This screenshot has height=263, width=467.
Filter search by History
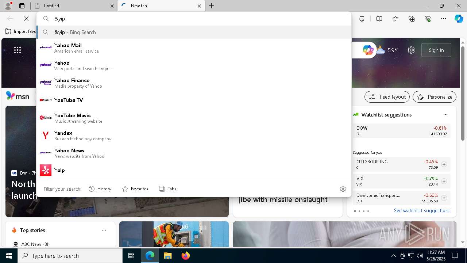(100, 189)
